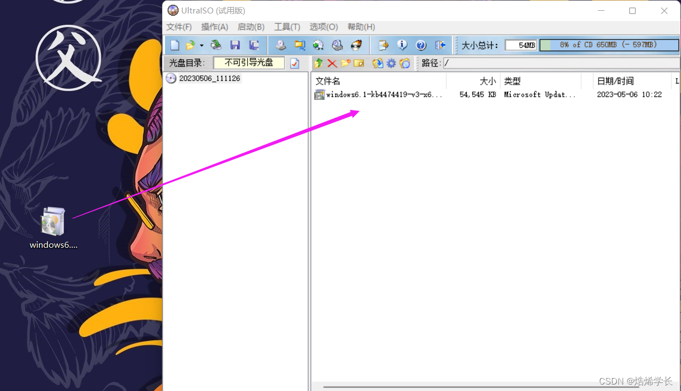The width and height of the screenshot is (681, 391).
Task: Click the Help question mark icon
Action: (x=421, y=45)
